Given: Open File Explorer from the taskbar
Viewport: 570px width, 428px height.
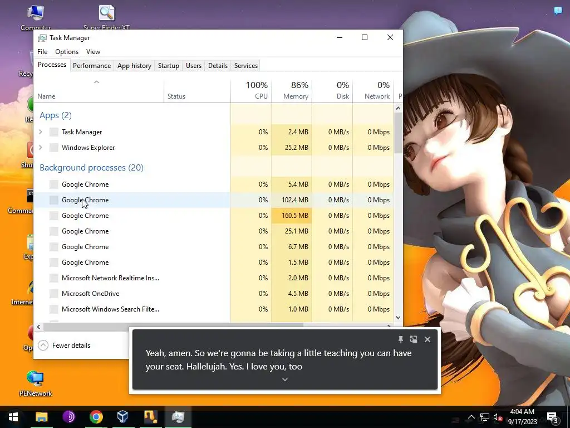Looking at the screenshot, I should click(41, 417).
